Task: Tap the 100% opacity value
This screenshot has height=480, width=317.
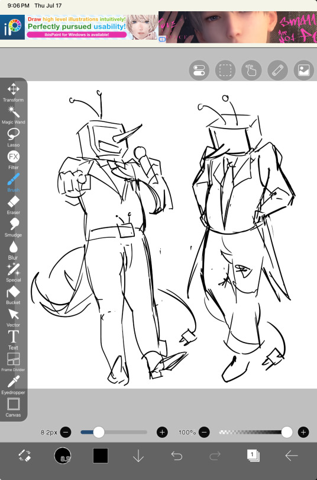Action: (x=187, y=432)
